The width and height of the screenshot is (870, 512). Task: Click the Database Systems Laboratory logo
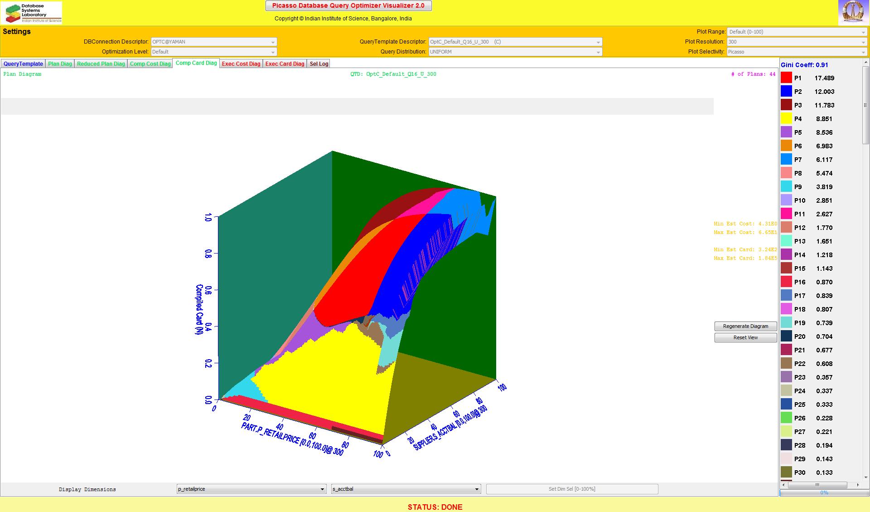pos(31,13)
